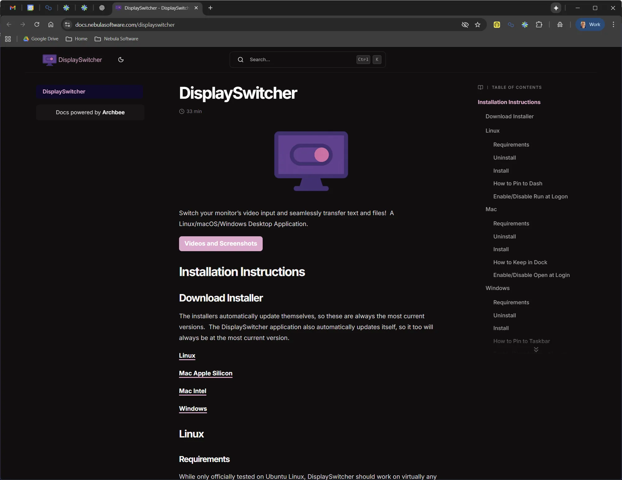This screenshot has width=622, height=480.
Task: Open the Work profile menu
Action: (590, 25)
